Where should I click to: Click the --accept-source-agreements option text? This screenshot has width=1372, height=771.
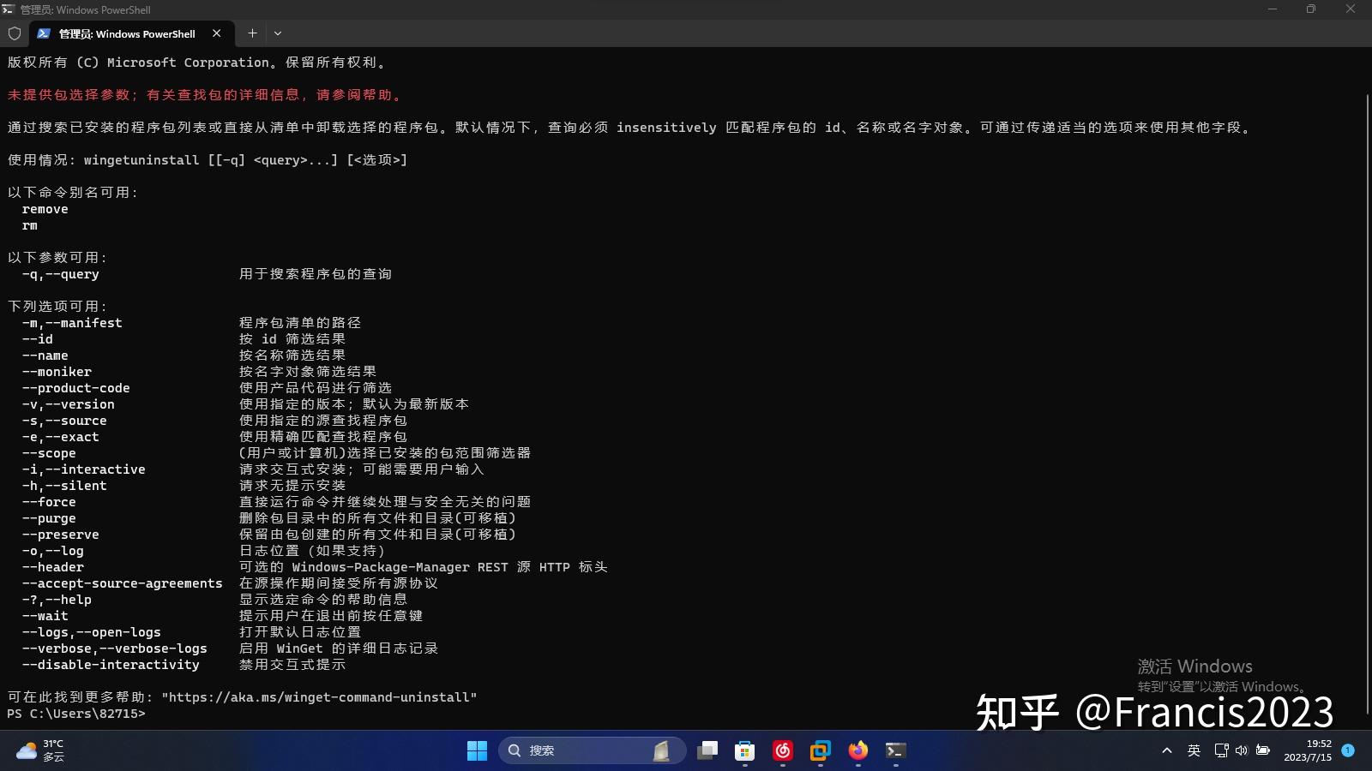pyautogui.click(x=123, y=583)
